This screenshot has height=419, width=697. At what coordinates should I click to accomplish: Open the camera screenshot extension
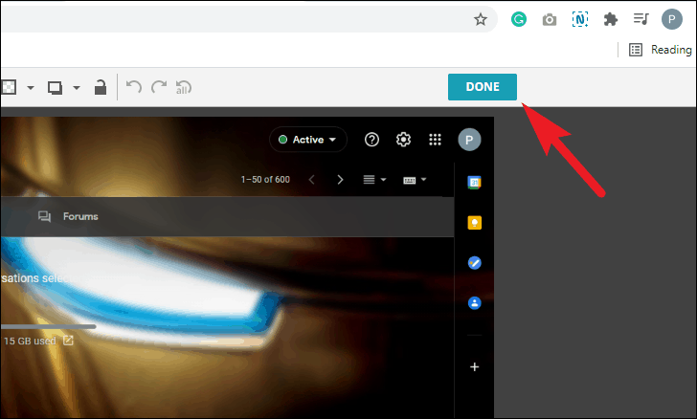[x=550, y=19]
